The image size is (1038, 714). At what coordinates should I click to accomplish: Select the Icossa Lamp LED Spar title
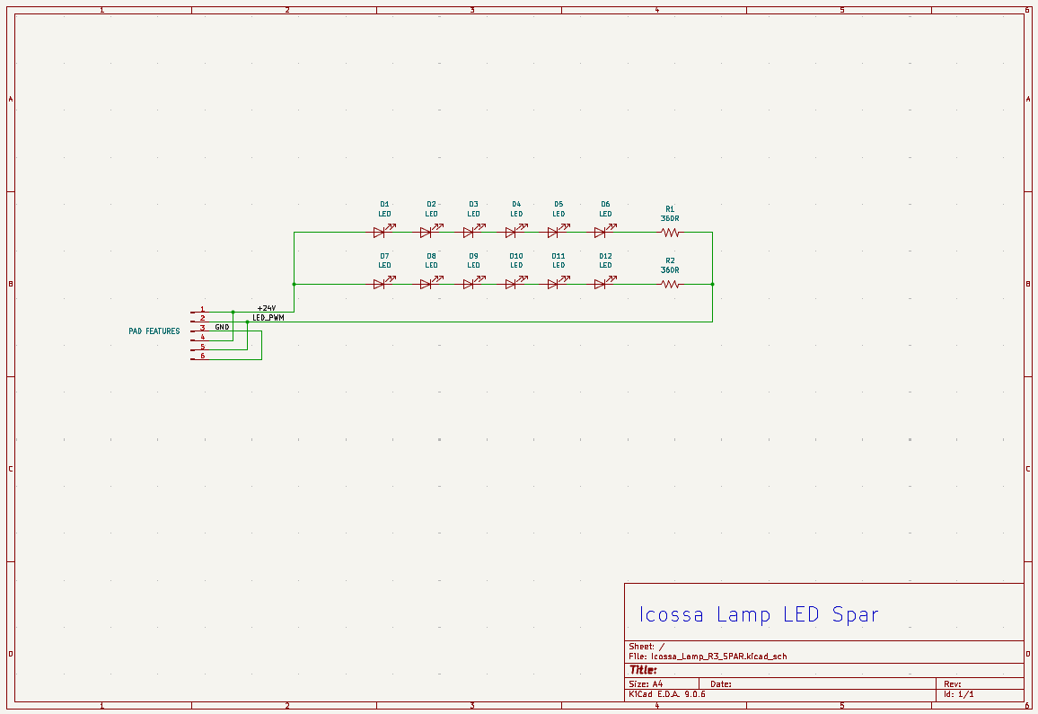758,615
